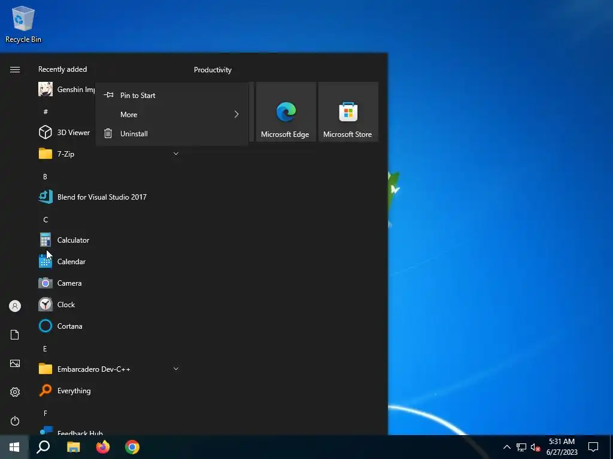Open the Clock app icon
The width and height of the screenshot is (613, 459).
pyautogui.click(x=45, y=304)
